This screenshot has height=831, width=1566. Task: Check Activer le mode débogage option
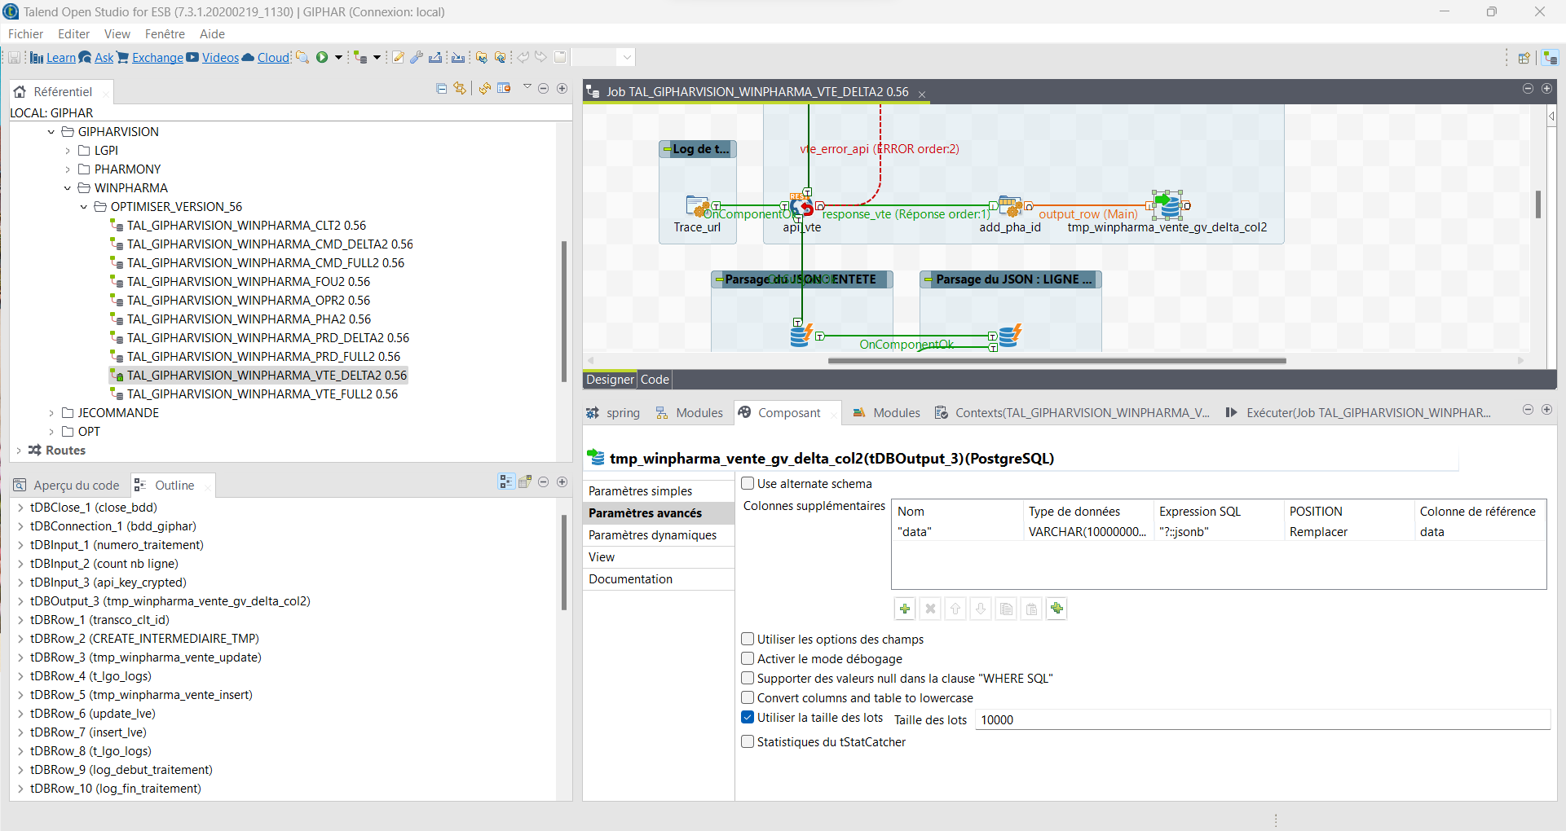click(x=748, y=659)
